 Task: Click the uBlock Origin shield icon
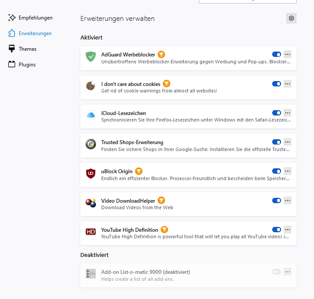[91, 174]
